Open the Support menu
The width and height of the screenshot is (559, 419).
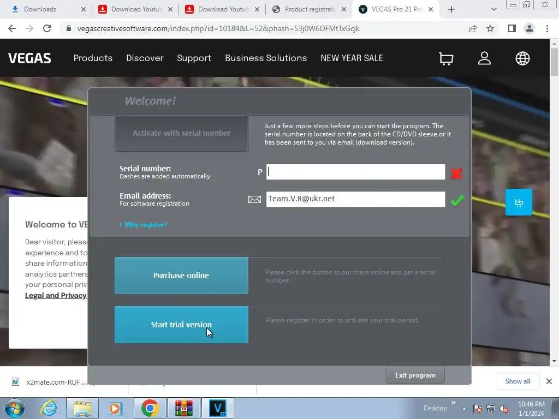point(194,58)
